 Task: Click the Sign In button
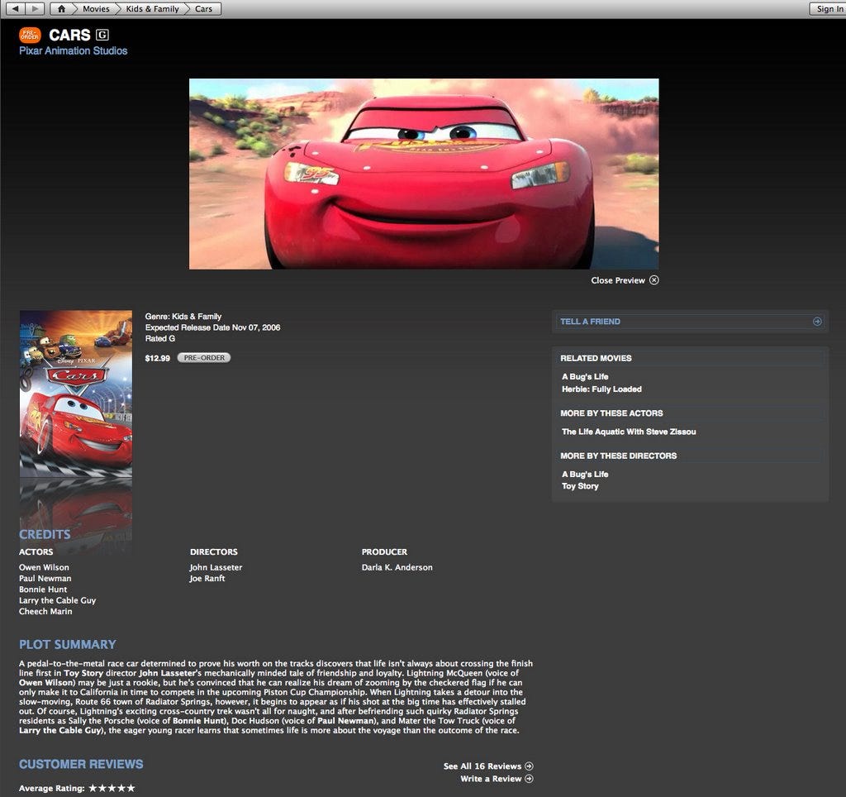(829, 8)
